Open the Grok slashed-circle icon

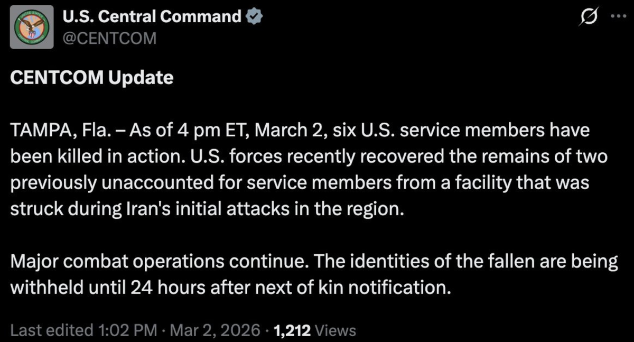point(588,17)
